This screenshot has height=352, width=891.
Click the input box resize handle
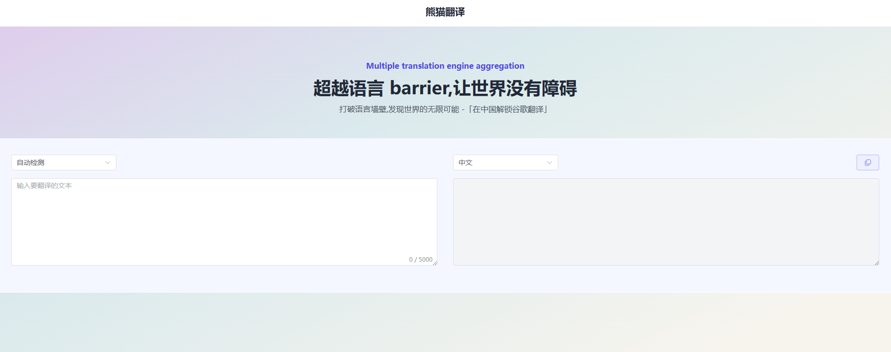(x=435, y=263)
